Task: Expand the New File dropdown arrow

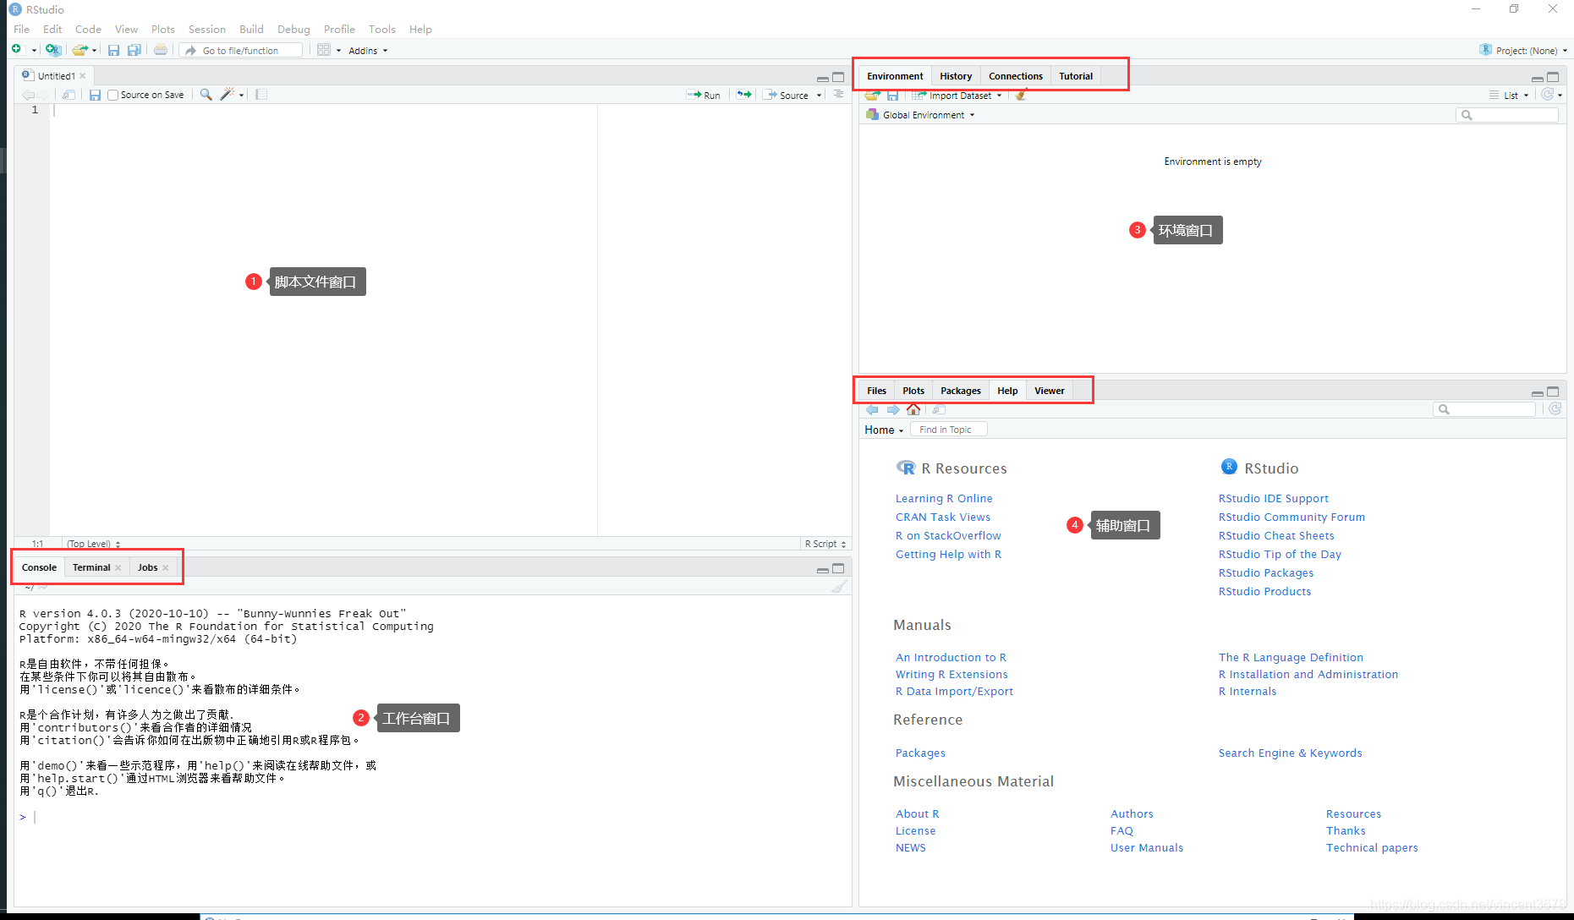Action: click(x=35, y=51)
